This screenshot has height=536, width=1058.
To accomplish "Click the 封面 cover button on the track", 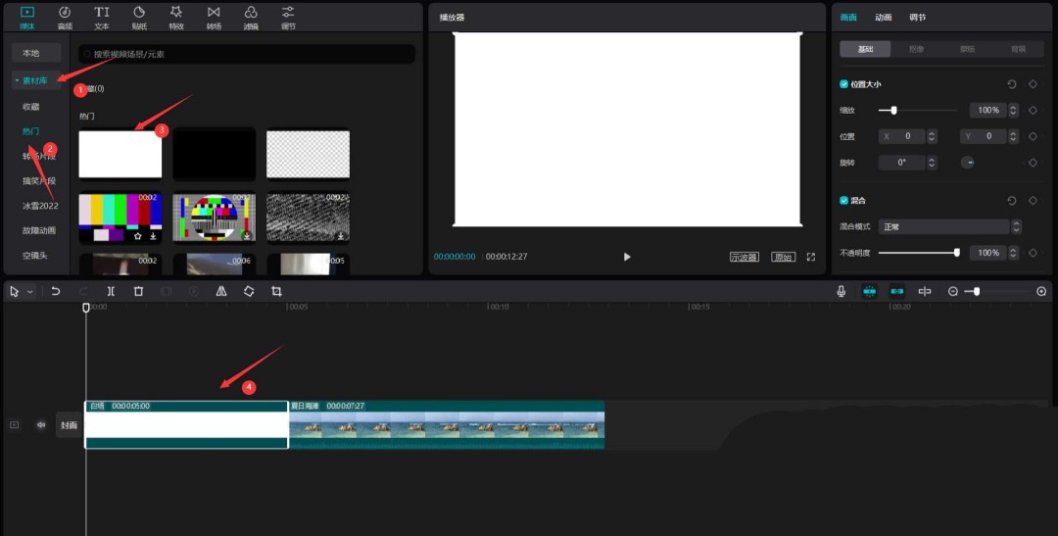I will tap(69, 425).
